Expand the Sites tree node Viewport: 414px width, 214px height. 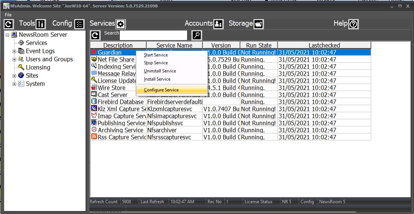coord(14,76)
